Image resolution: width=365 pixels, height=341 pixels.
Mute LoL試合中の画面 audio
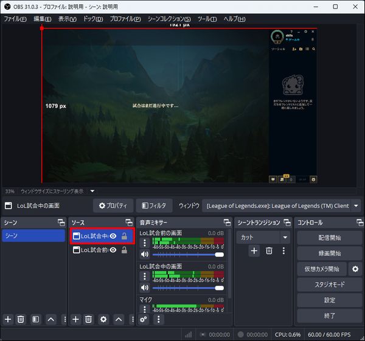(145, 288)
